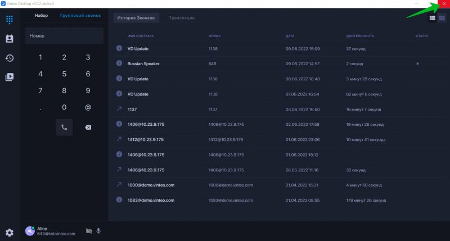
Task: Switch to the Групповой звонок tab
Action: [80, 15]
